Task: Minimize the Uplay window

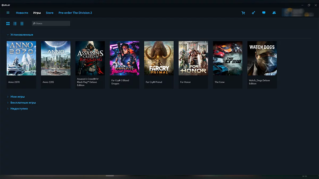Action: pos(302,5)
